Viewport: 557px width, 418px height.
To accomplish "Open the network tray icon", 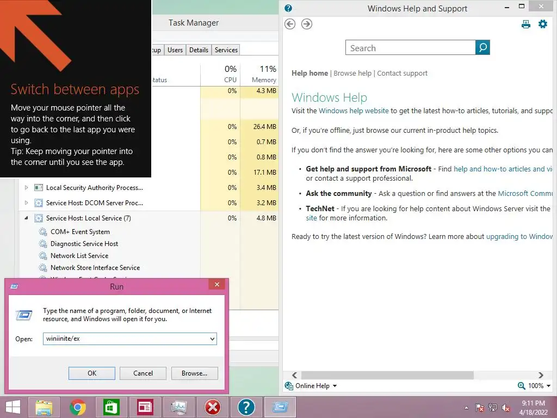I will tap(492, 408).
